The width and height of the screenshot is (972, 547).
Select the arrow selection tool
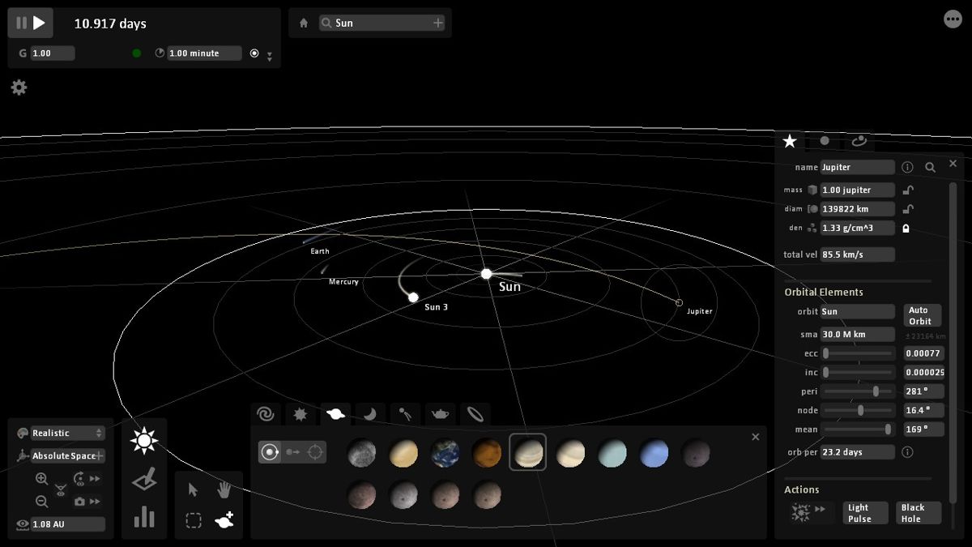(x=194, y=490)
